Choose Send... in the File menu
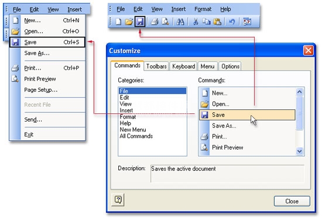Screen dimensions: 322x218 (47, 119)
